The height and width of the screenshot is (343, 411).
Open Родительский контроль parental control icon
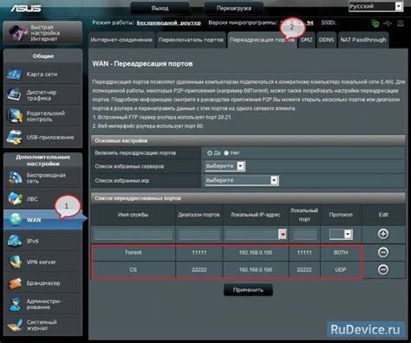point(14,116)
